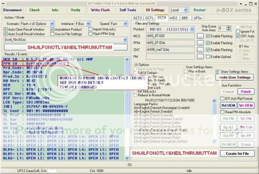This screenshot has height=174, width=259.
Task: Select the DCT4 tab
Action: (x=161, y=18)
